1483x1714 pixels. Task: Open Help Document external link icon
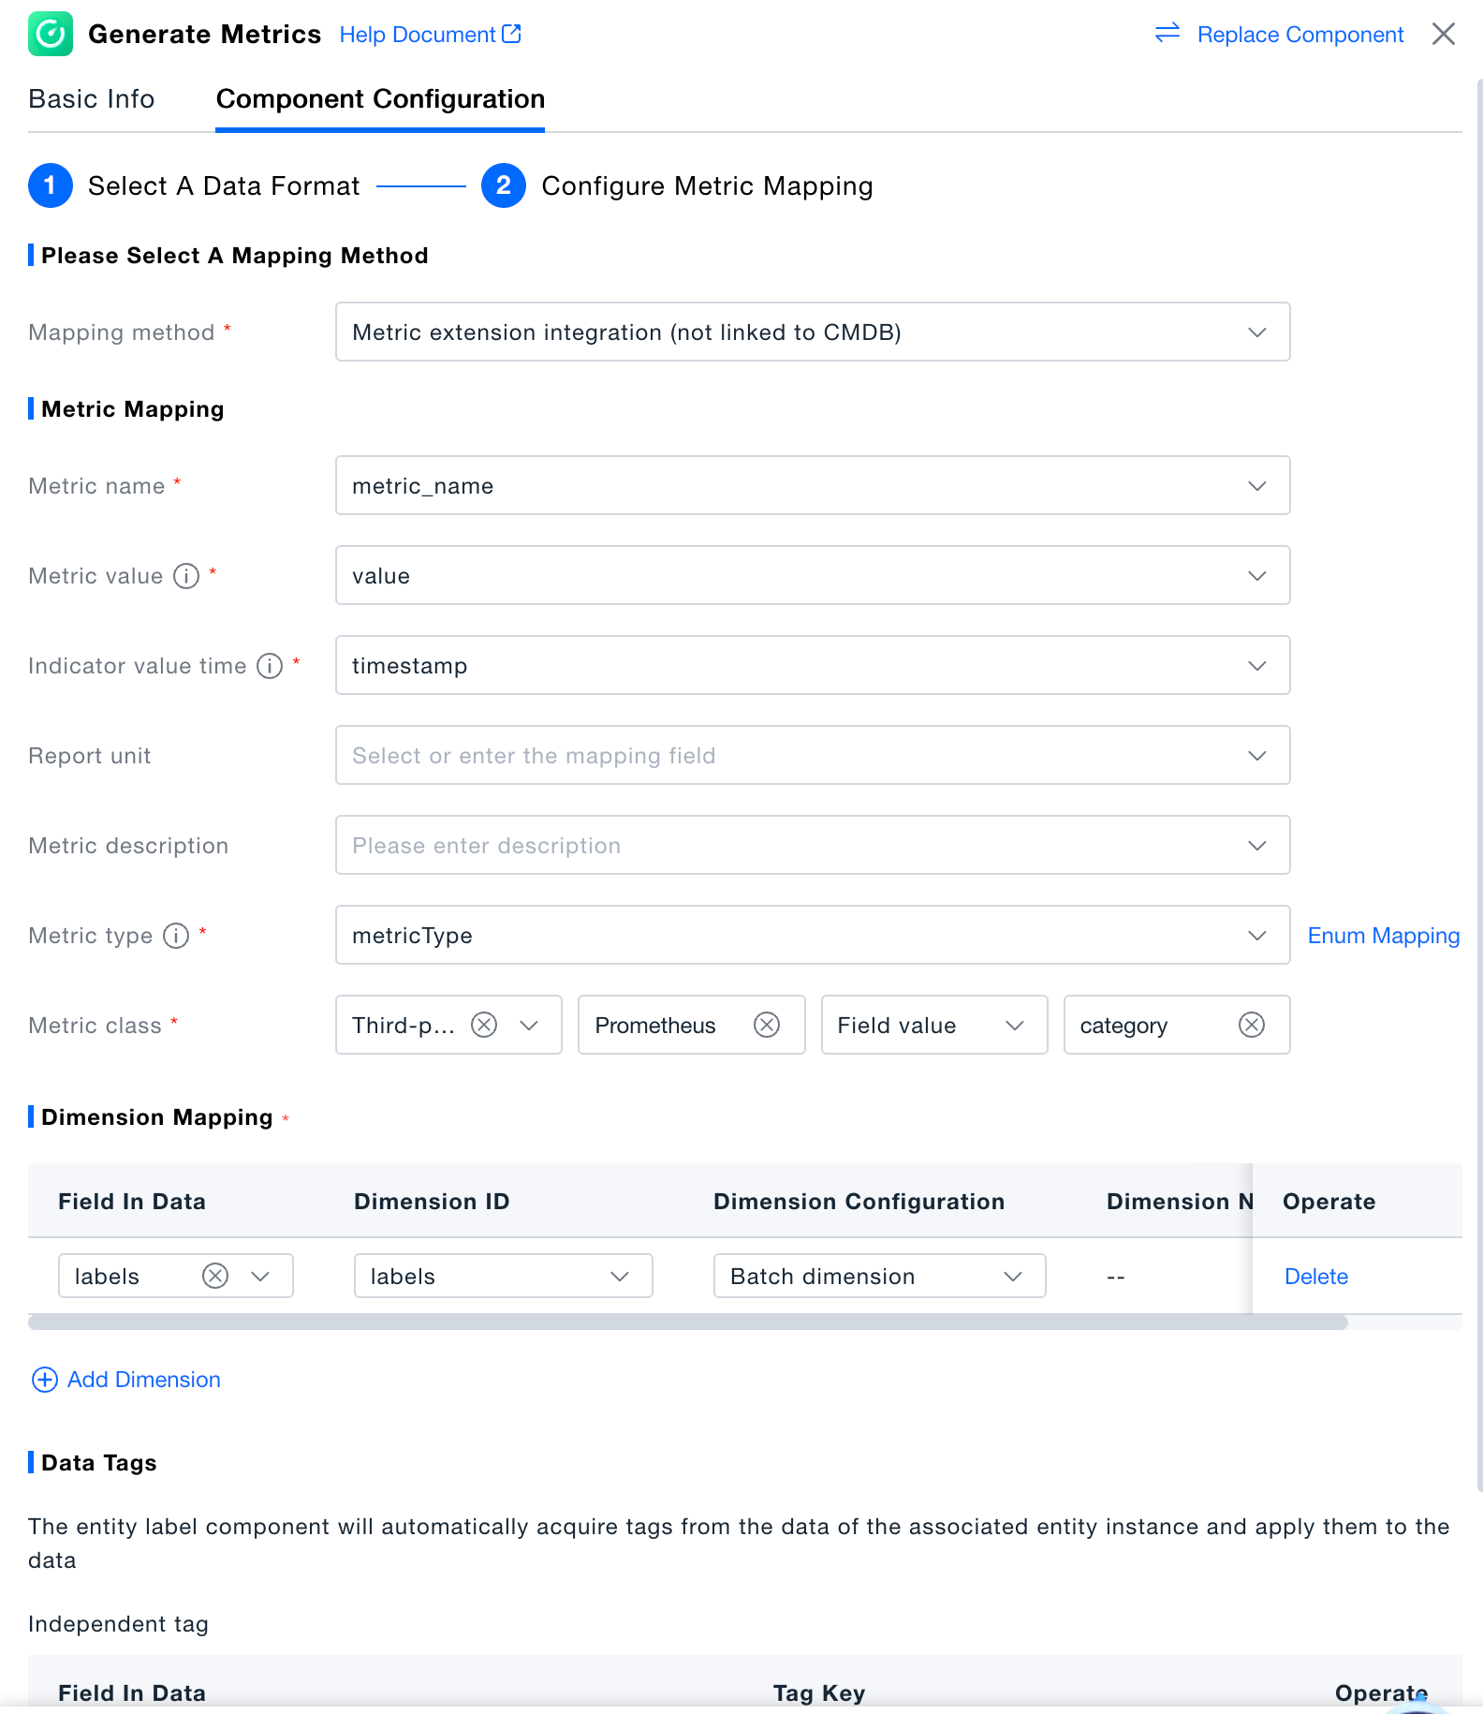click(511, 35)
